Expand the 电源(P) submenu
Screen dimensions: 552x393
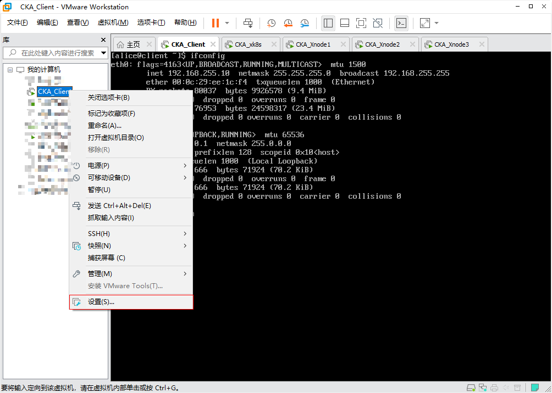point(131,166)
